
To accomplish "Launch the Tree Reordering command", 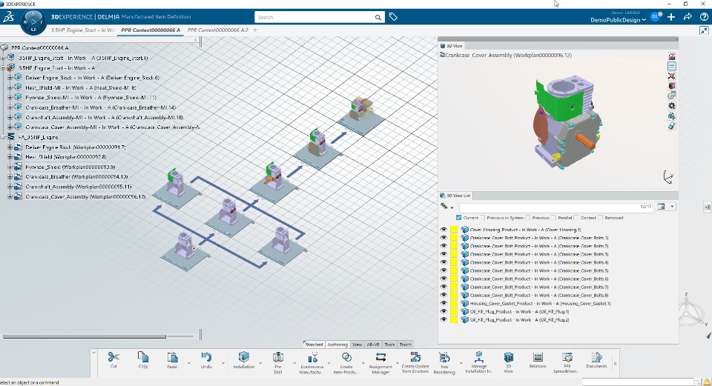I will click(444, 357).
